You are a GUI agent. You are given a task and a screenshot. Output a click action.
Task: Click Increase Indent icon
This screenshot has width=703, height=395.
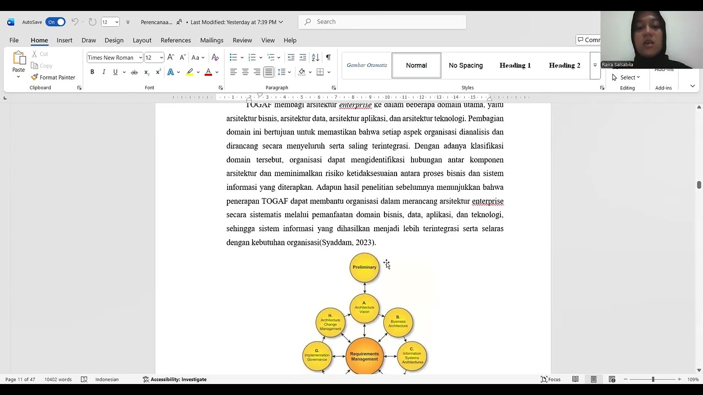click(303, 58)
